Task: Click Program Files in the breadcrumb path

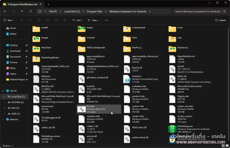Action: [94, 11]
